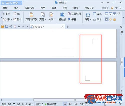Expand the Page Number dropdown
The height and width of the screenshot is (106, 125).
[x=45, y=19]
